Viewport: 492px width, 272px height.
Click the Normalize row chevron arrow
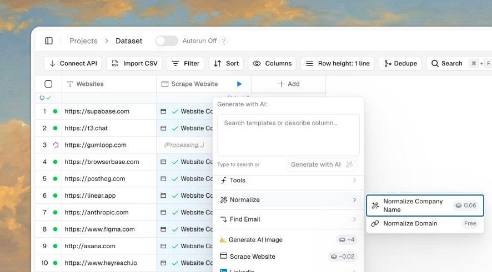pos(355,199)
